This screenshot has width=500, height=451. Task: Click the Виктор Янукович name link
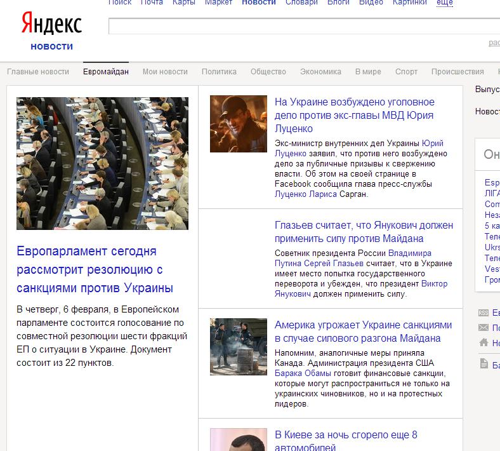coord(361,289)
